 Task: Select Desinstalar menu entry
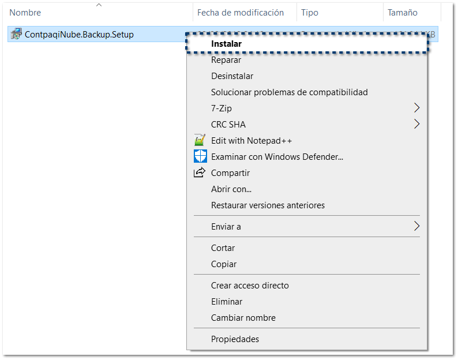coord(232,76)
